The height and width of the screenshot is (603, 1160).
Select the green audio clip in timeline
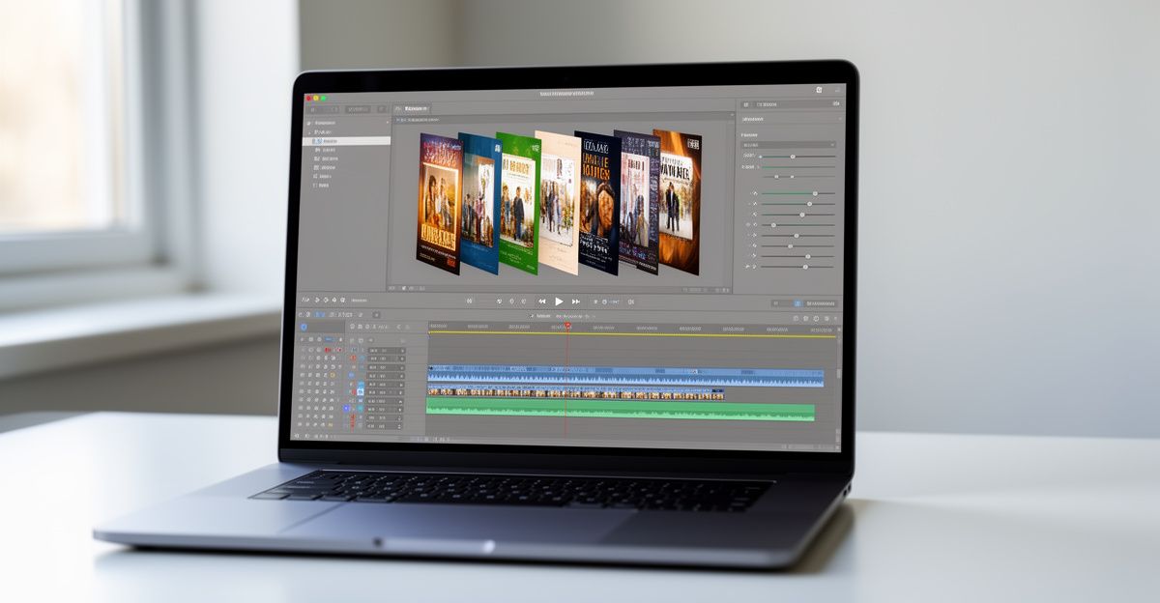[x=621, y=412]
